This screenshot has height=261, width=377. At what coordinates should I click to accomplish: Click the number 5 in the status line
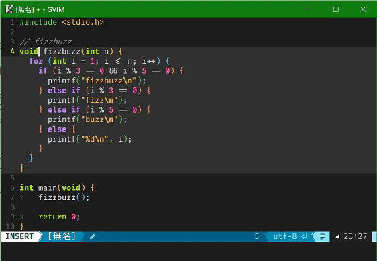tap(257, 236)
